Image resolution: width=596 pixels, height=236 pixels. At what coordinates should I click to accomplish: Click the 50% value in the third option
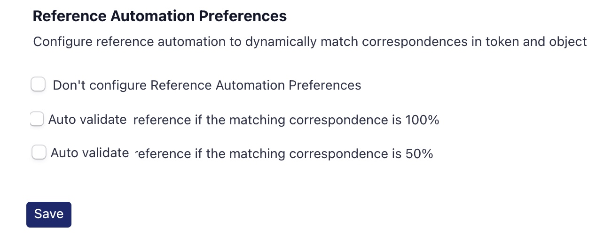pyautogui.click(x=418, y=154)
